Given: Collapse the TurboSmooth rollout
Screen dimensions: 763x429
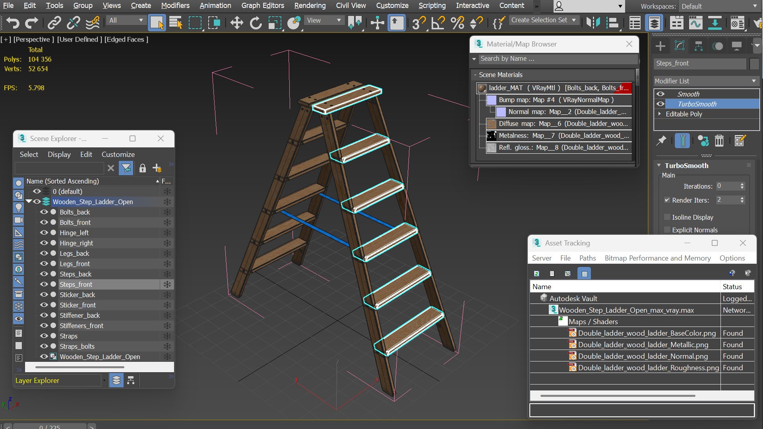Looking at the screenshot, I should click(659, 165).
